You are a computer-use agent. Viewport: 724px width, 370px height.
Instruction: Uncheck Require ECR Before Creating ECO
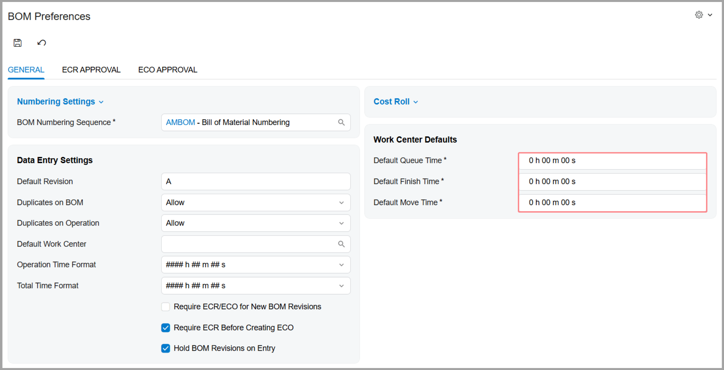(x=166, y=328)
